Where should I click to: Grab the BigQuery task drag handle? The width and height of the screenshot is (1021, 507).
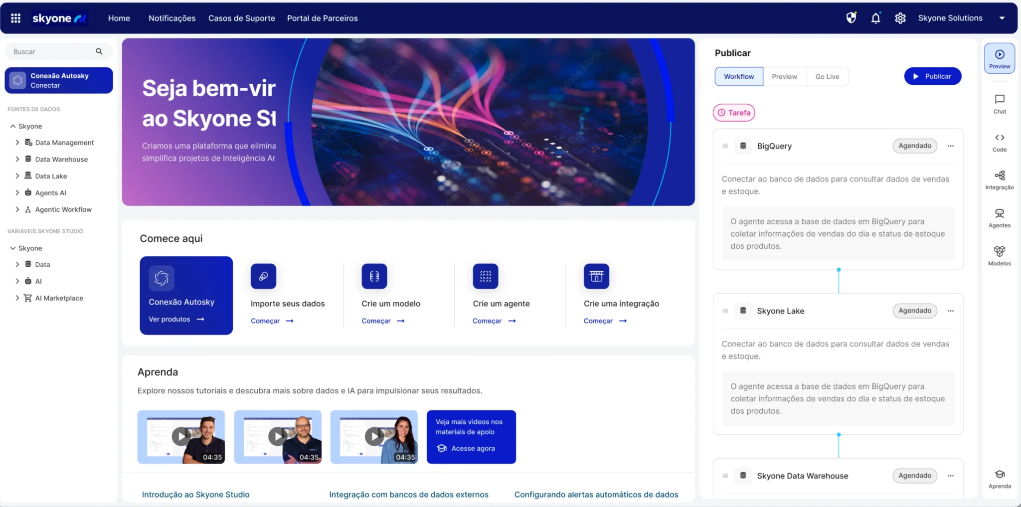point(725,146)
